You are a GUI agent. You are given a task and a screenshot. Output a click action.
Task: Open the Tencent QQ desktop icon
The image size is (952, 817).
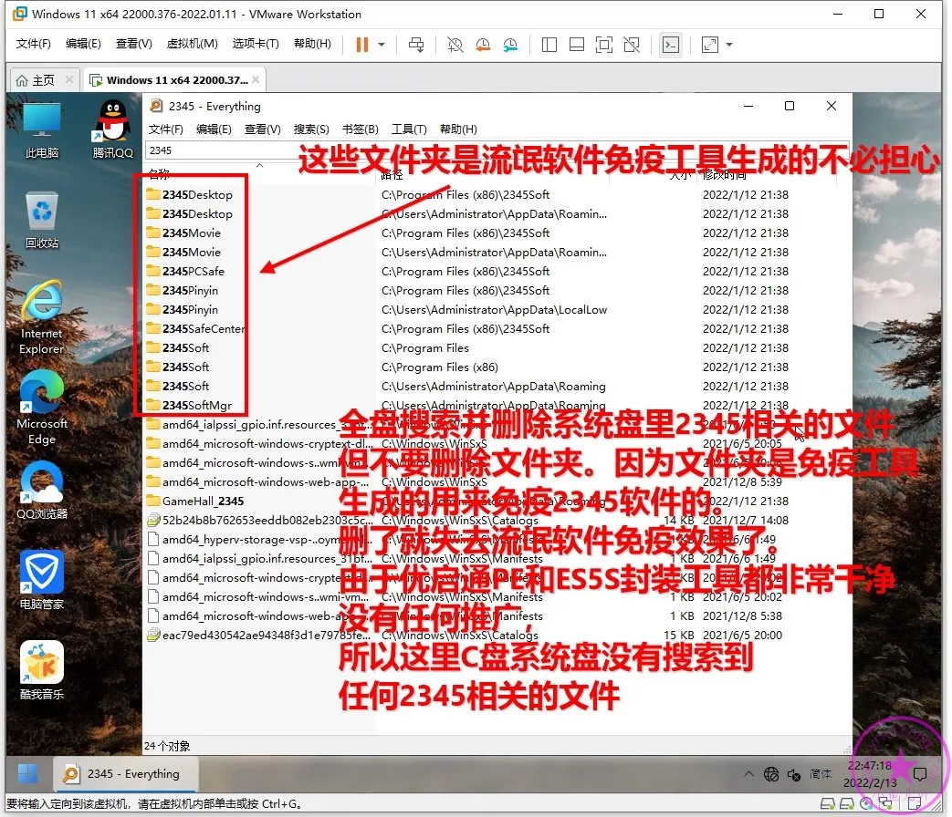click(x=113, y=129)
